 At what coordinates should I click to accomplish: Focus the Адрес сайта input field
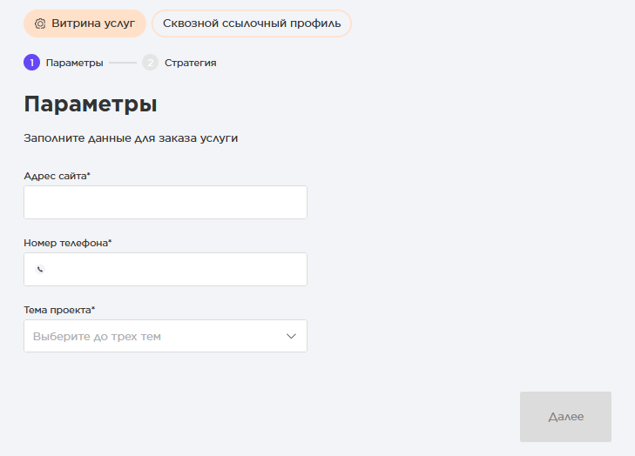(166, 202)
